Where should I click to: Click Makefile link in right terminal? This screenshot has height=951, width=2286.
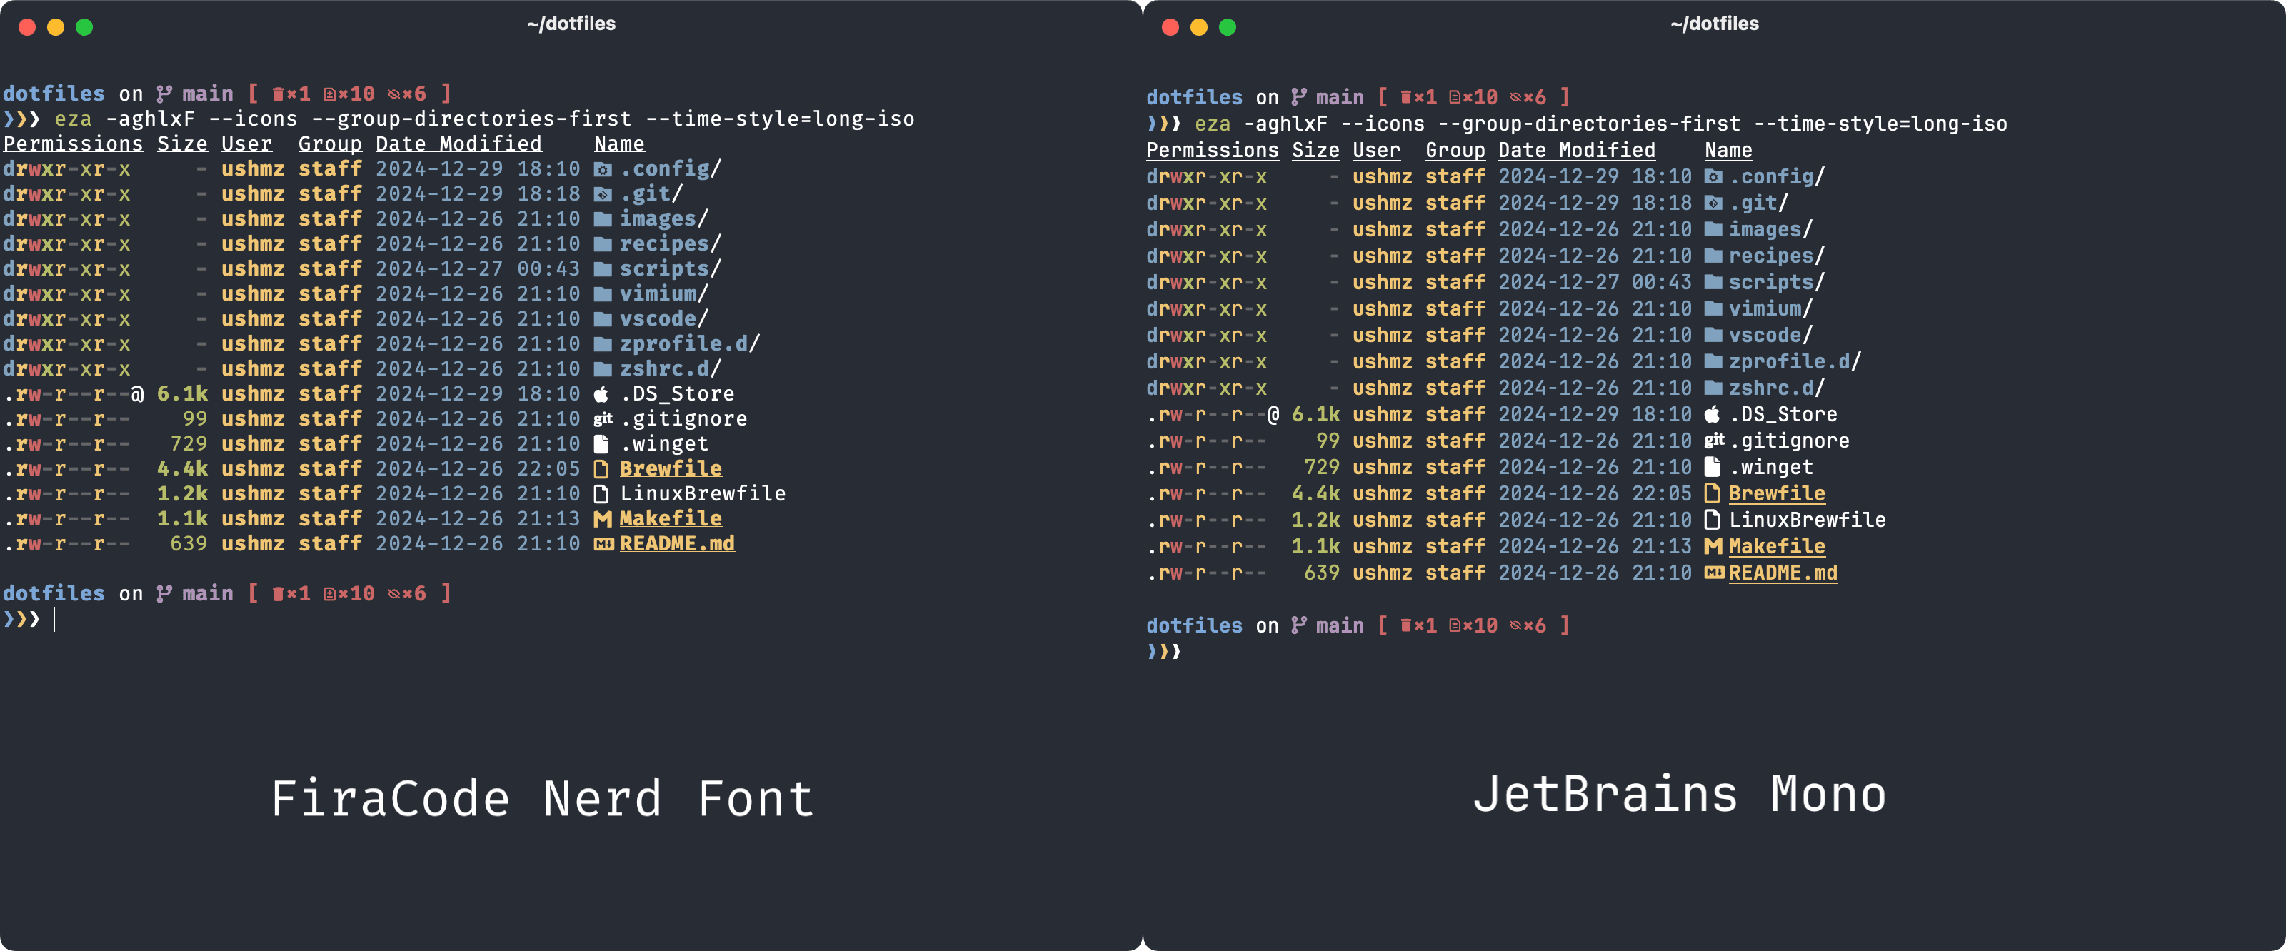1777,546
